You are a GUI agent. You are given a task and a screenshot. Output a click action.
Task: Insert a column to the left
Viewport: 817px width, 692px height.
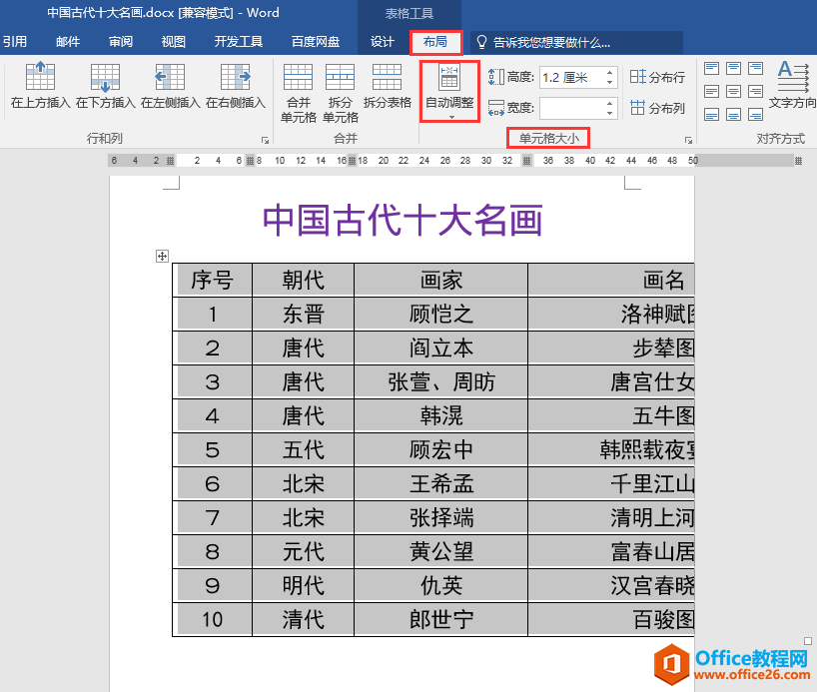(x=171, y=86)
